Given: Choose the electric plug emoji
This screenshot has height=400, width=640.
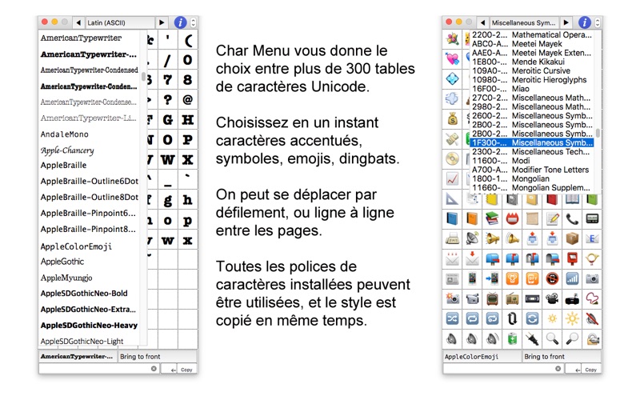Looking at the screenshot, I should (532, 338).
